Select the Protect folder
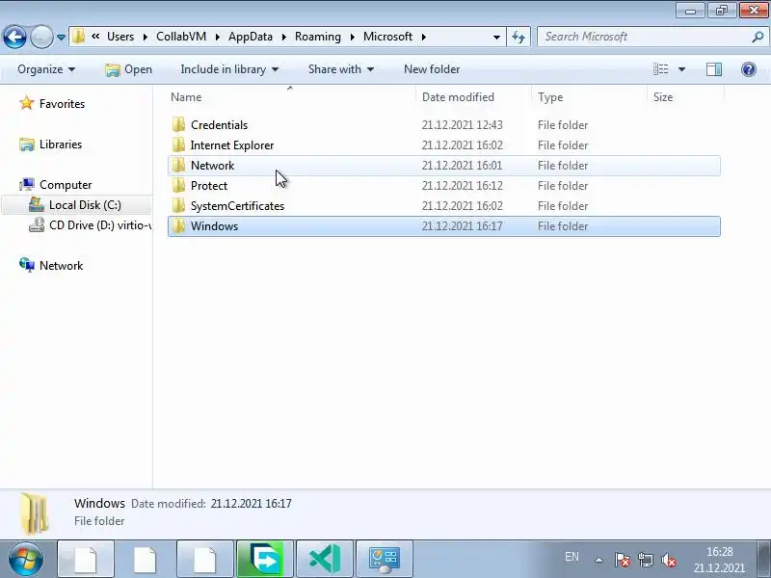771x578 pixels. 444,186
